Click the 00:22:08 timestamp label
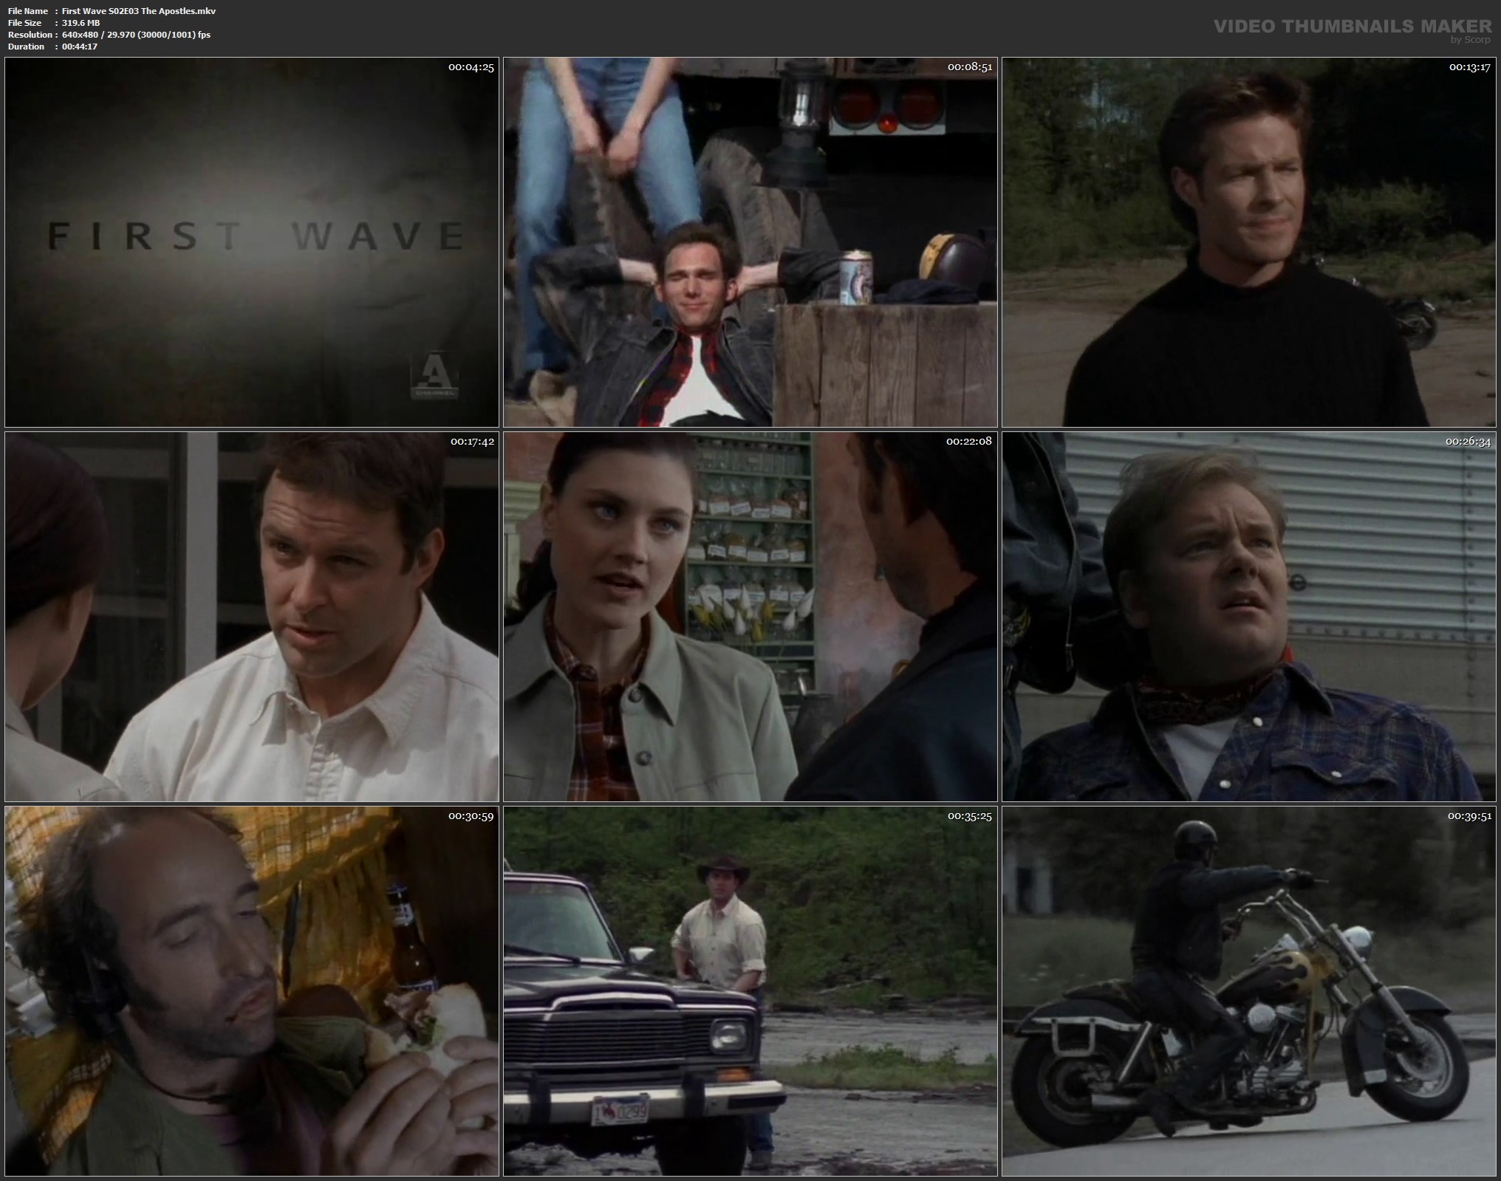The image size is (1501, 1181). (968, 442)
